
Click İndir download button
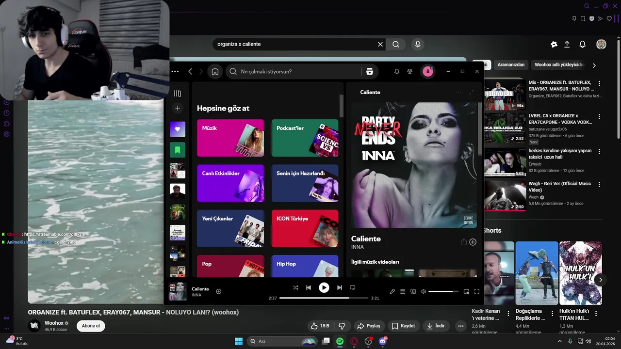[x=436, y=326]
